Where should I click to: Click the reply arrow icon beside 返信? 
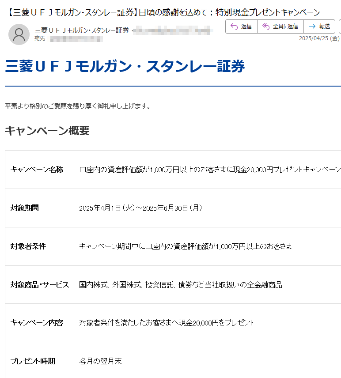coord(234,26)
